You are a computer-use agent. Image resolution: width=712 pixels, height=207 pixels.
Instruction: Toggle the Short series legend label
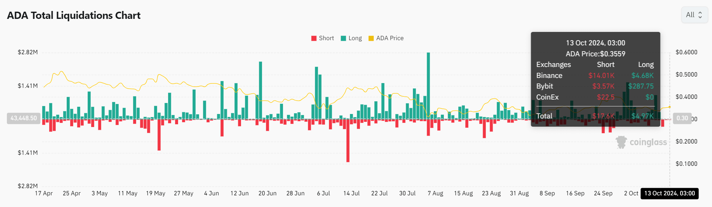(326, 38)
